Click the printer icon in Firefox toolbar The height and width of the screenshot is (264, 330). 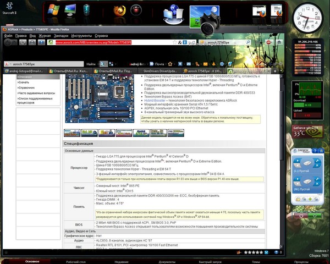(32, 42)
